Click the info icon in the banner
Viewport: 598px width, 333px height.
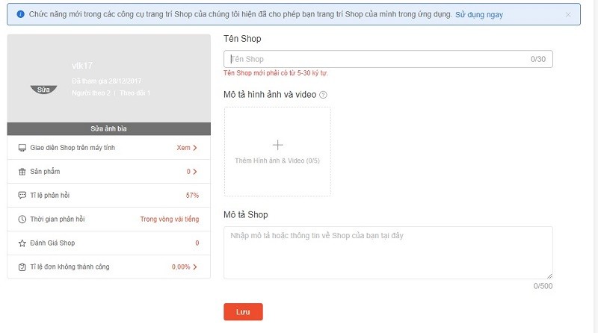[21, 14]
